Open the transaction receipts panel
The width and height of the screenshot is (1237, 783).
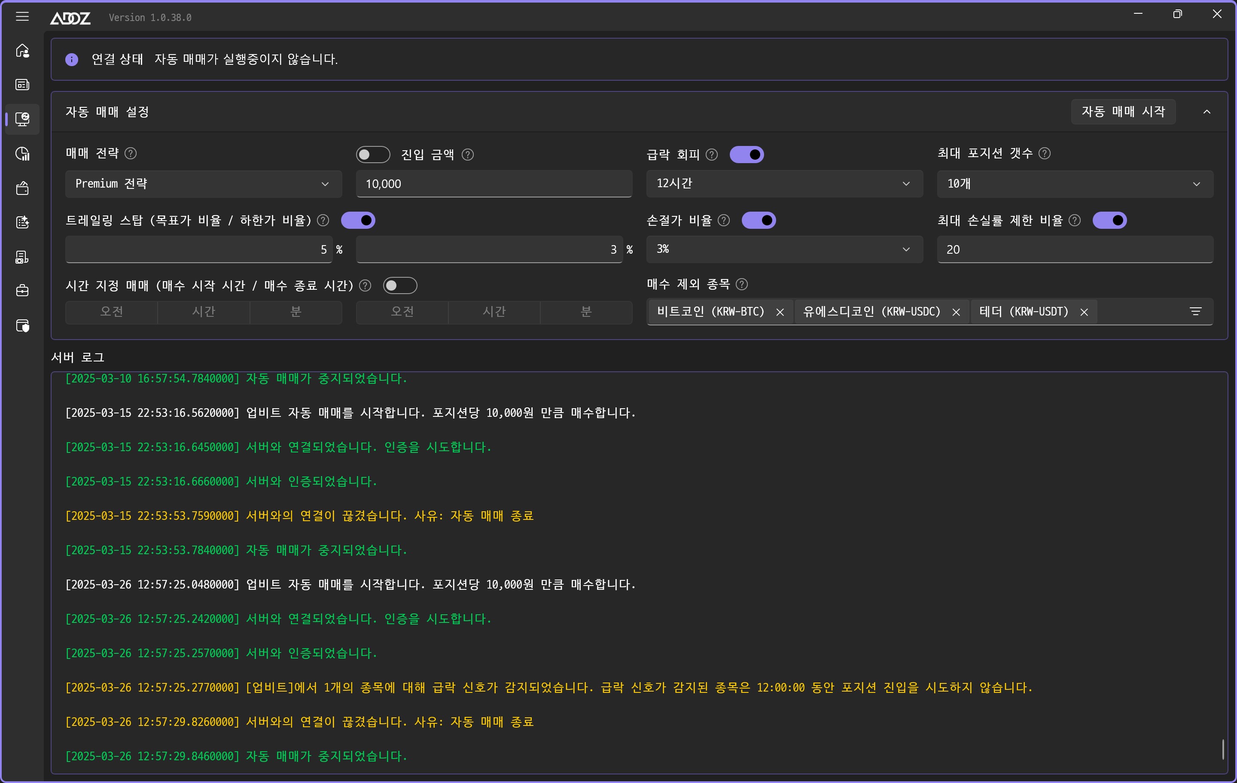[23, 257]
